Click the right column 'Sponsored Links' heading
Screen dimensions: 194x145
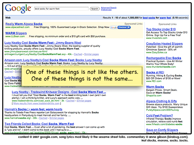(x=167, y=24)
